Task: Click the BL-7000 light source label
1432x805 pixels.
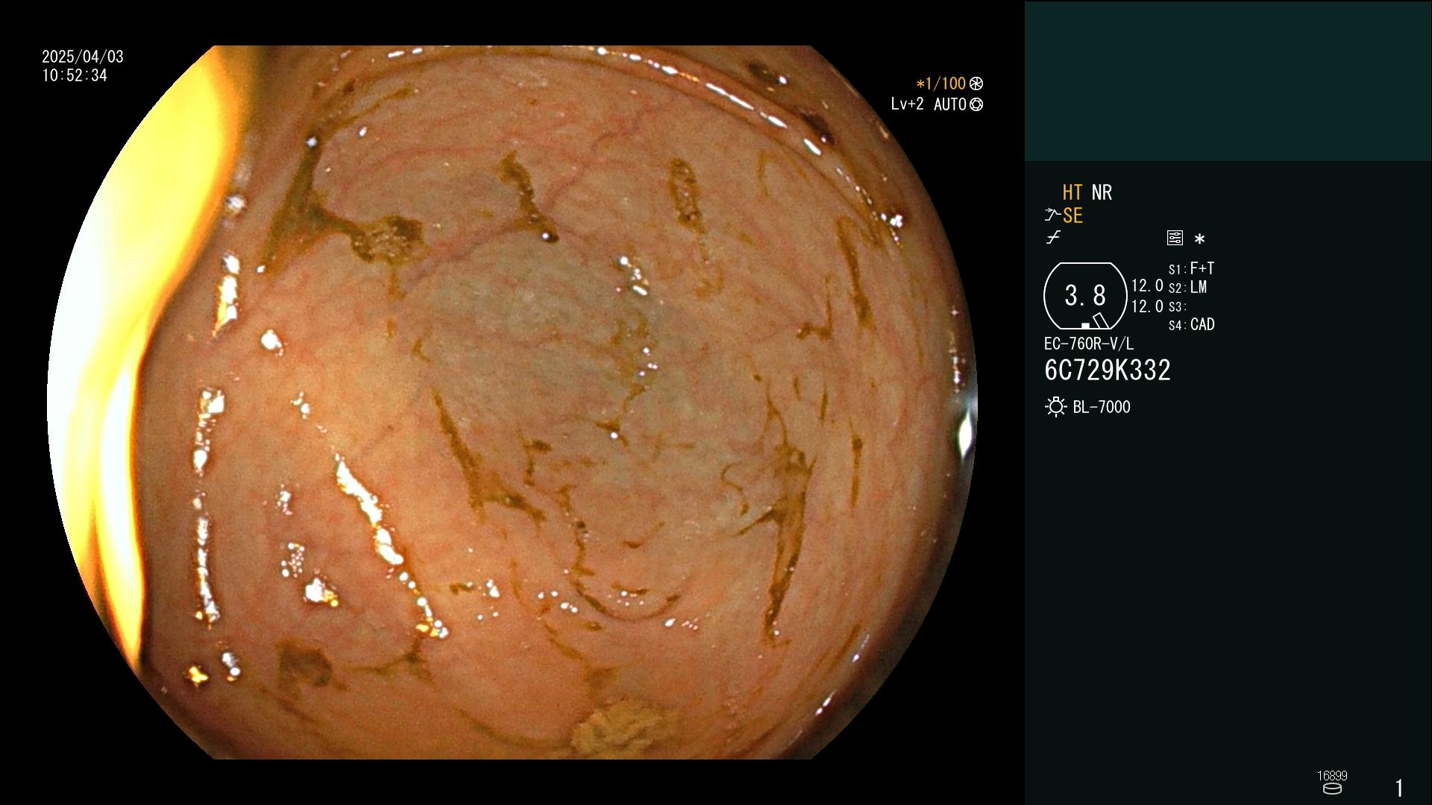Action: pyautogui.click(x=1102, y=407)
